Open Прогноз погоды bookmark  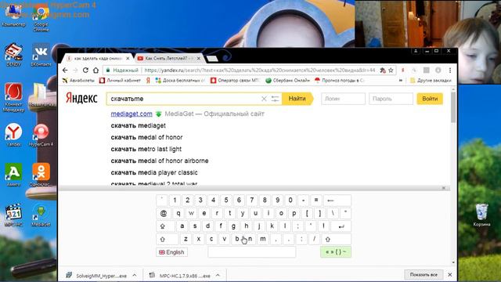pyautogui.click(x=339, y=81)
